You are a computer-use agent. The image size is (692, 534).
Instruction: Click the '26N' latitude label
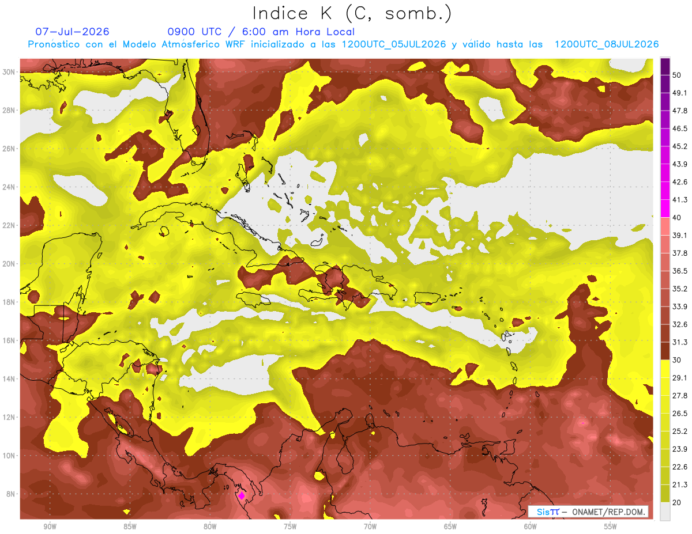(x=9, y=149)
